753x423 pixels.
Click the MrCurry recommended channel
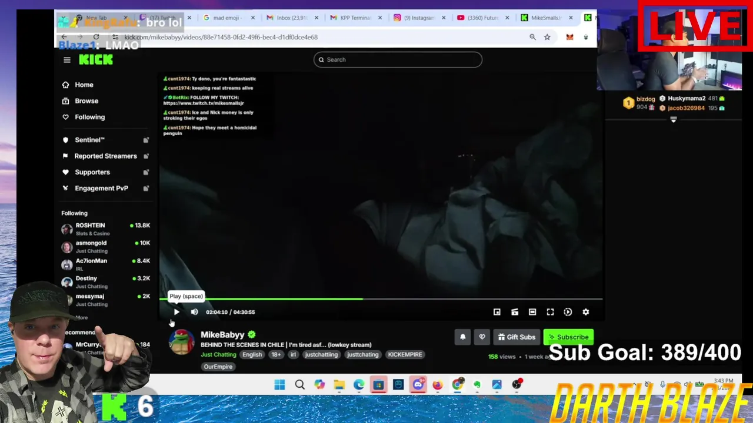coord(106,348)
